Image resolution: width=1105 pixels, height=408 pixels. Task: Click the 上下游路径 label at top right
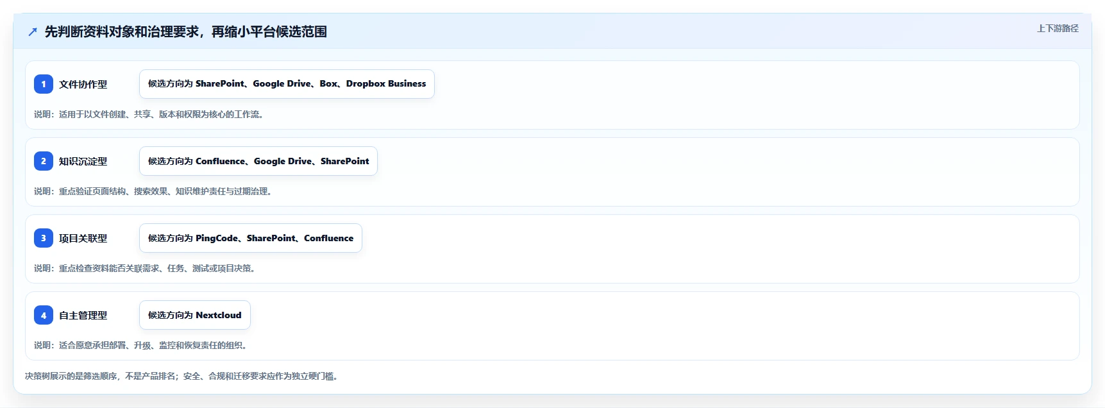click(x=1058, y=28)
